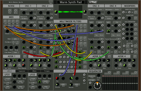Screen dimensions: 141x91
Task: Open the Glide Mode time selector
Action: [x=15, y=52]
